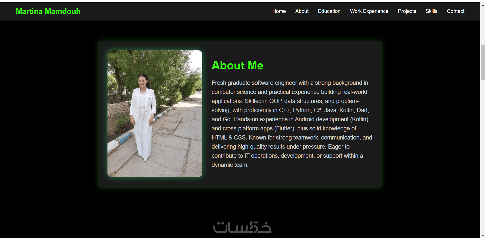Click the gray Arabic watermark logo

[242, 227]
